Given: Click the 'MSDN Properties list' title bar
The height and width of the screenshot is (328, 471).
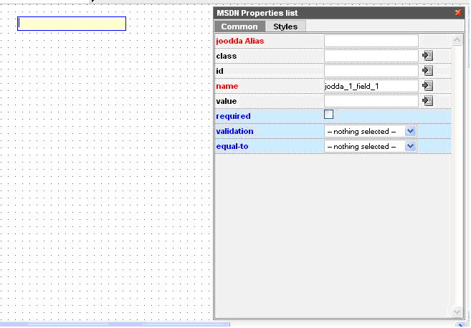Looking at the screenshot, I should [x=339, y=13].
